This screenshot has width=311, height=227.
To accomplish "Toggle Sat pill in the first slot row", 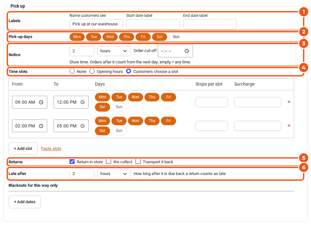I will click(102, 107).
